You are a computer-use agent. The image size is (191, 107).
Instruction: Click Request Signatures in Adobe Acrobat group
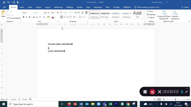click(175, 15)
